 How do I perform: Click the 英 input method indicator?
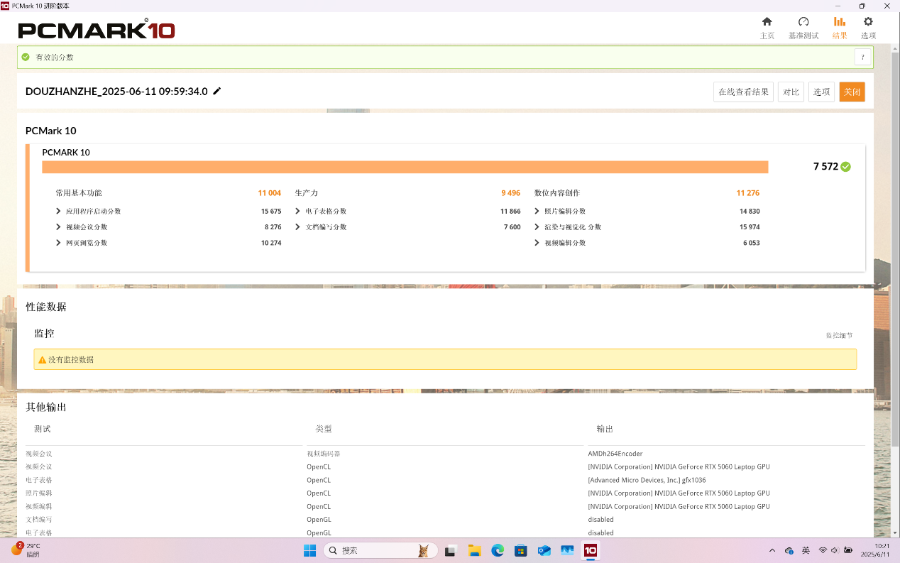pyautogui.click(x=806, y=550)
